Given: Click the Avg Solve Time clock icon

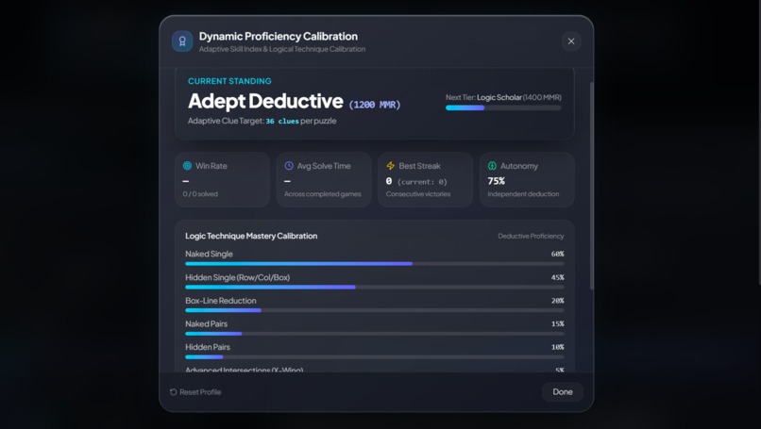Looking at the screenshot, I should 289,166.
